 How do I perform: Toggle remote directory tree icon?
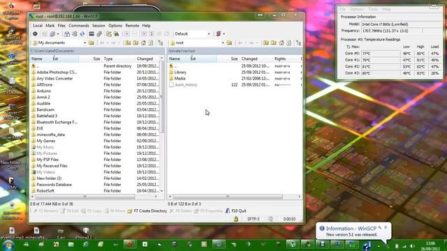click(299, 43)
